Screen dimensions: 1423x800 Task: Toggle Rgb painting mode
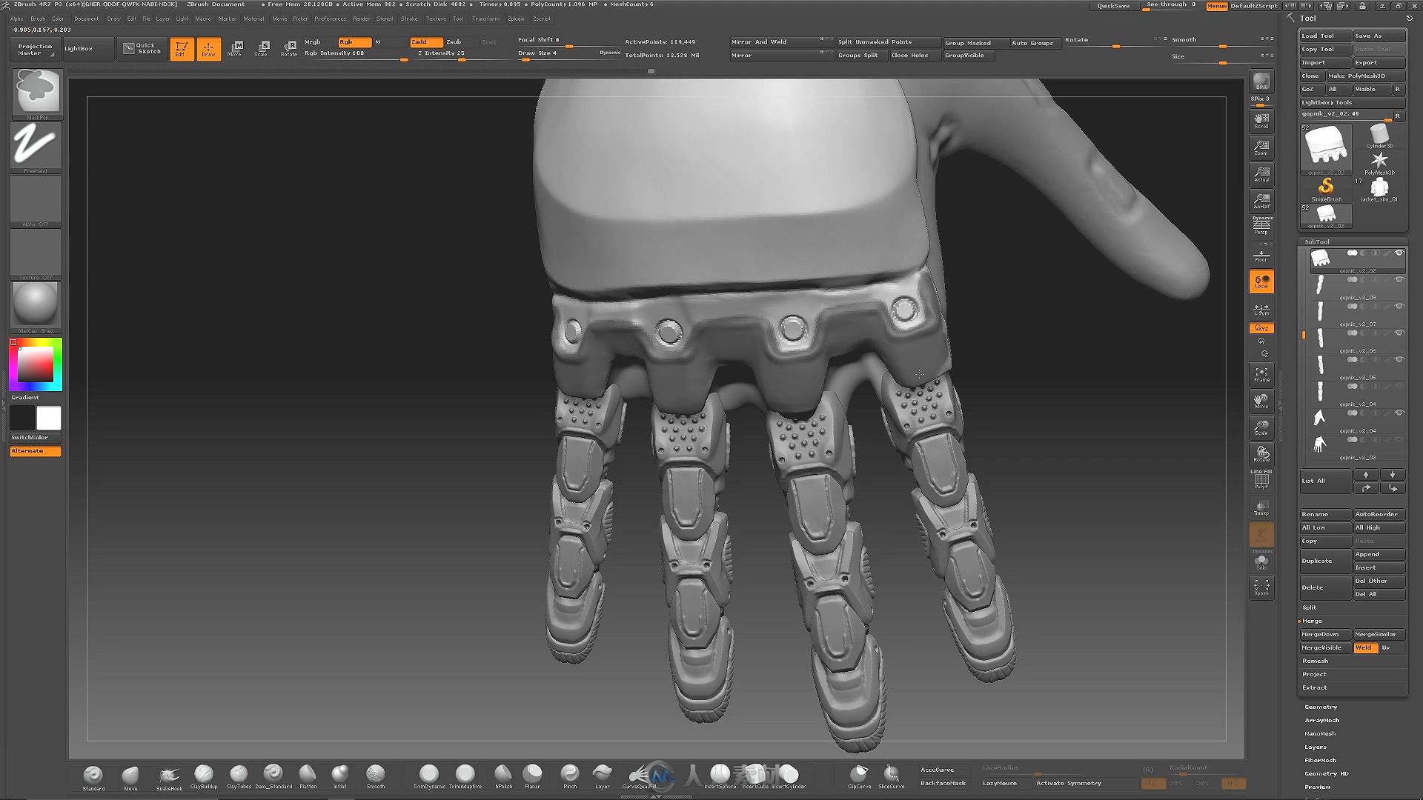point(354,42)
